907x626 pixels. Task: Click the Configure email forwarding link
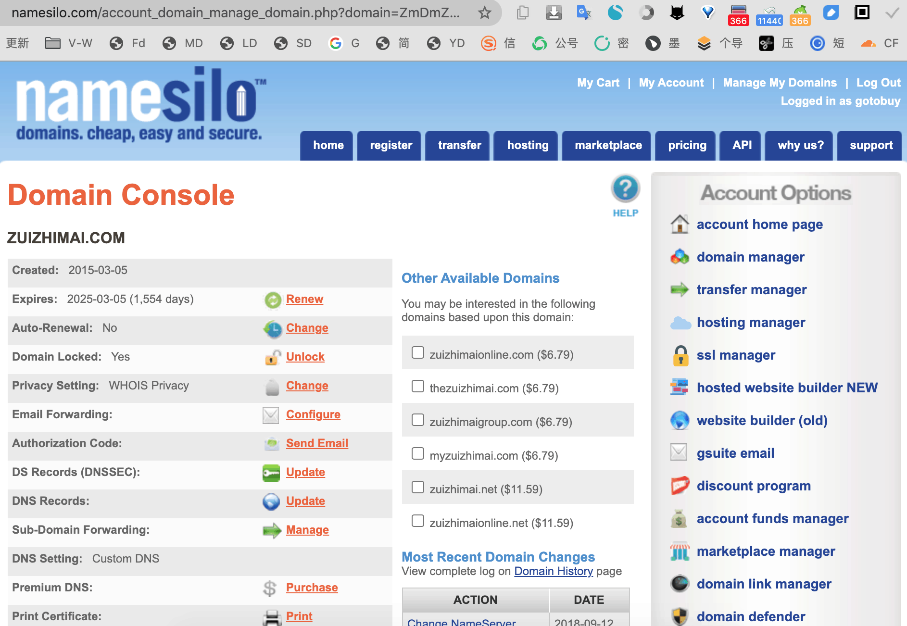coord(313,414)
